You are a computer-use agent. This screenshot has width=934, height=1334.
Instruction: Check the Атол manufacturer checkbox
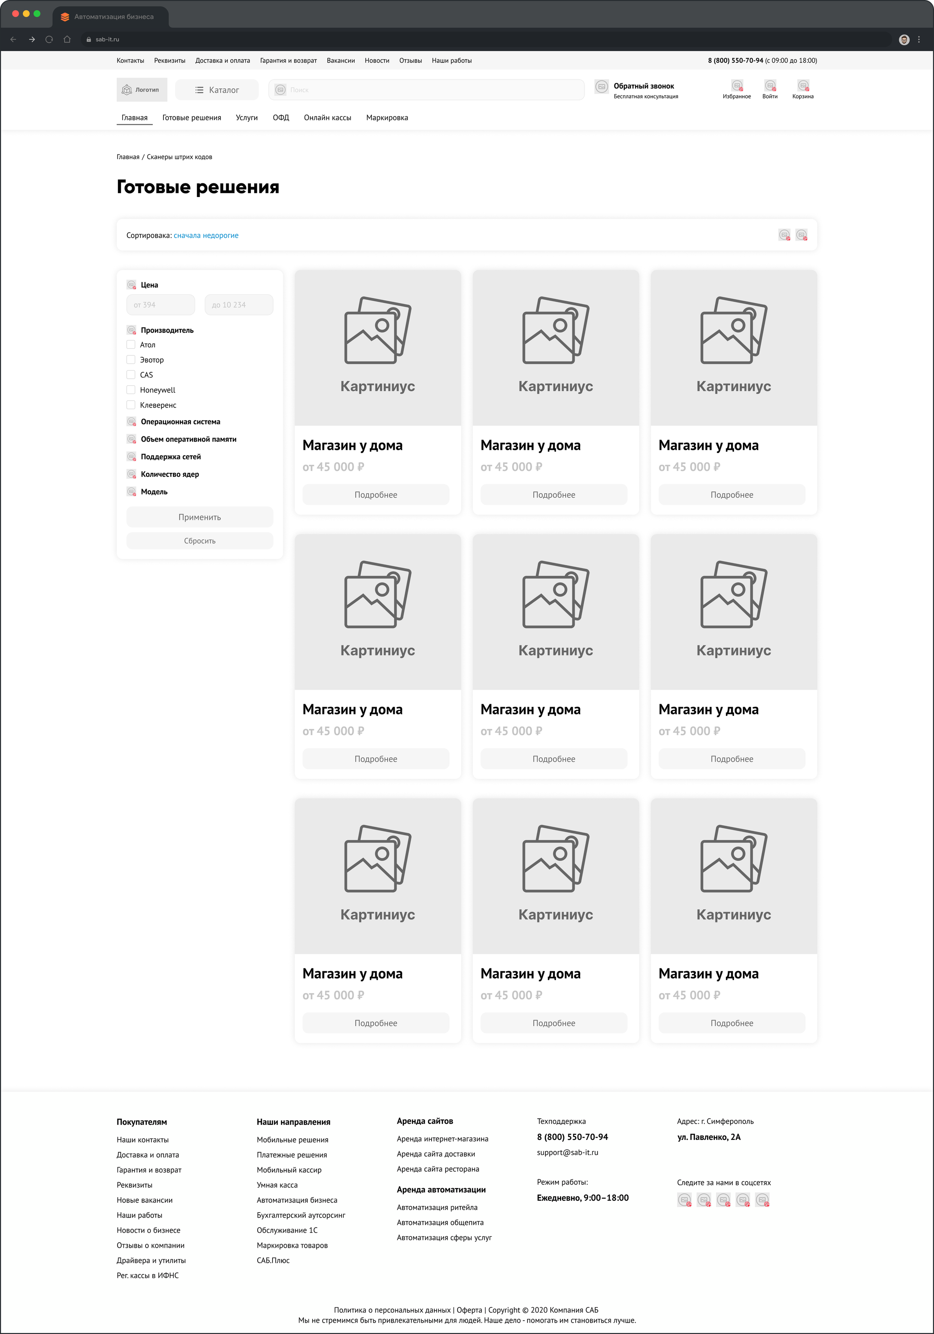tap(131, 344)
